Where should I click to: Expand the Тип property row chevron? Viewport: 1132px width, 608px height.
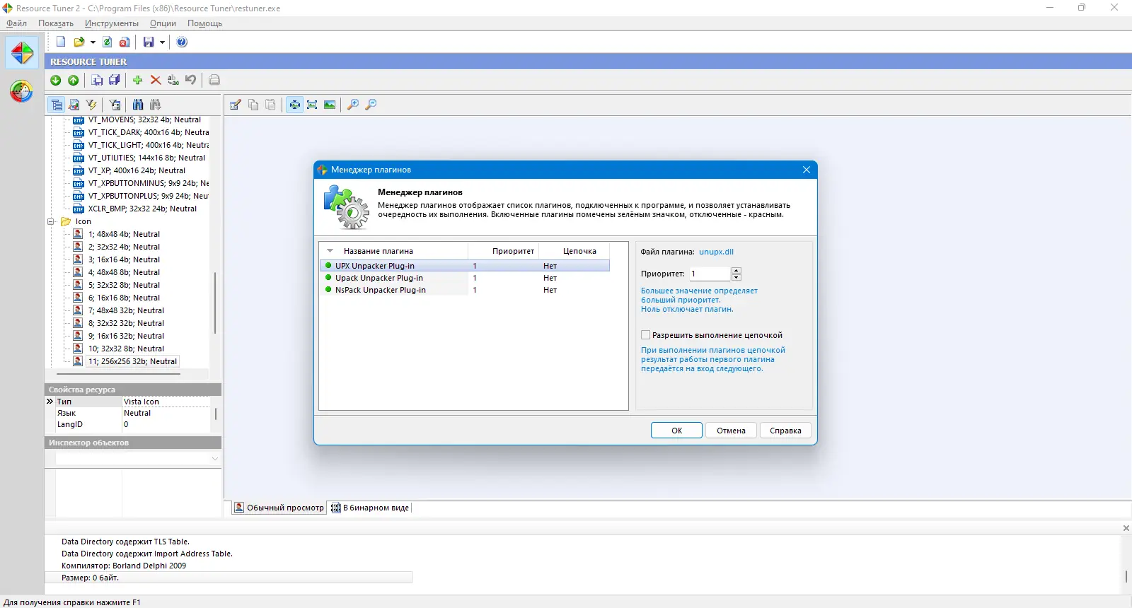50,402
